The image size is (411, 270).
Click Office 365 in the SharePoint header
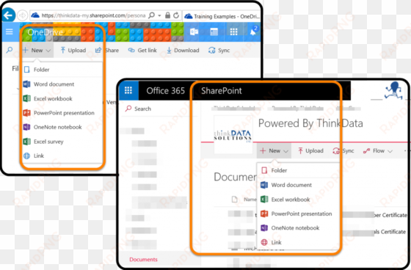(166, 91)
